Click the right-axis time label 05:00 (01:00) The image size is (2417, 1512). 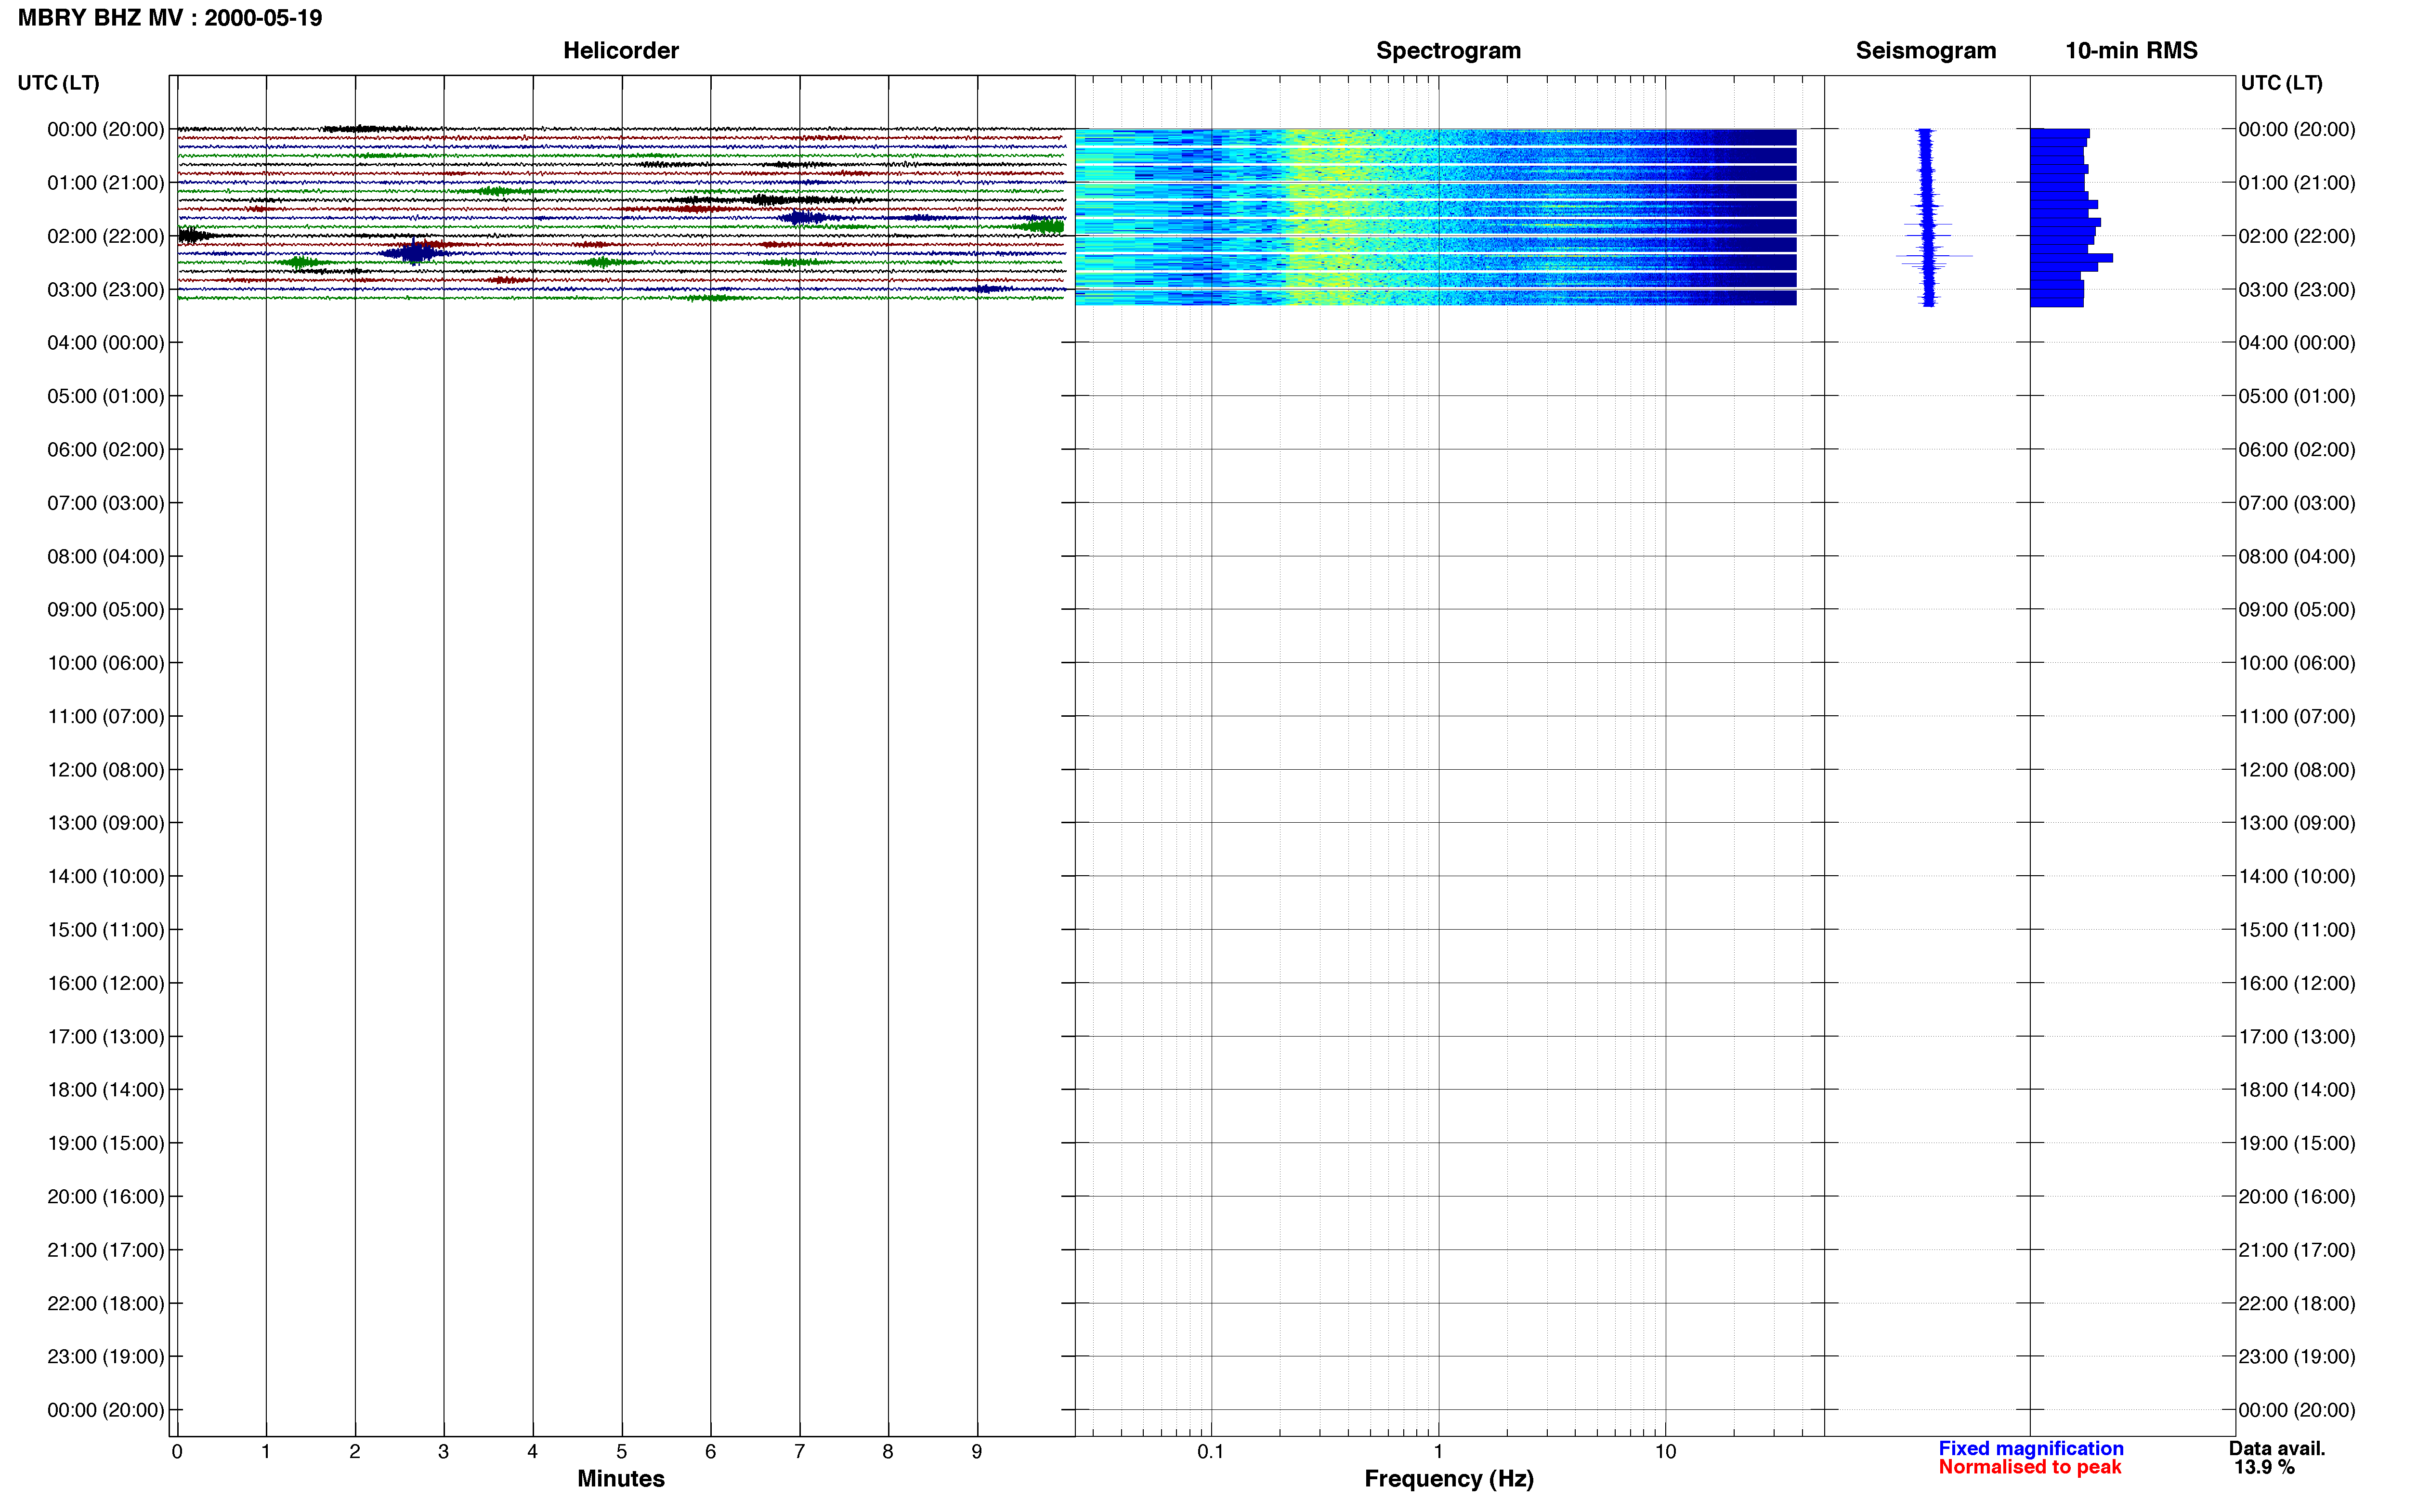pyautogui.click(x=2297, y=396)
